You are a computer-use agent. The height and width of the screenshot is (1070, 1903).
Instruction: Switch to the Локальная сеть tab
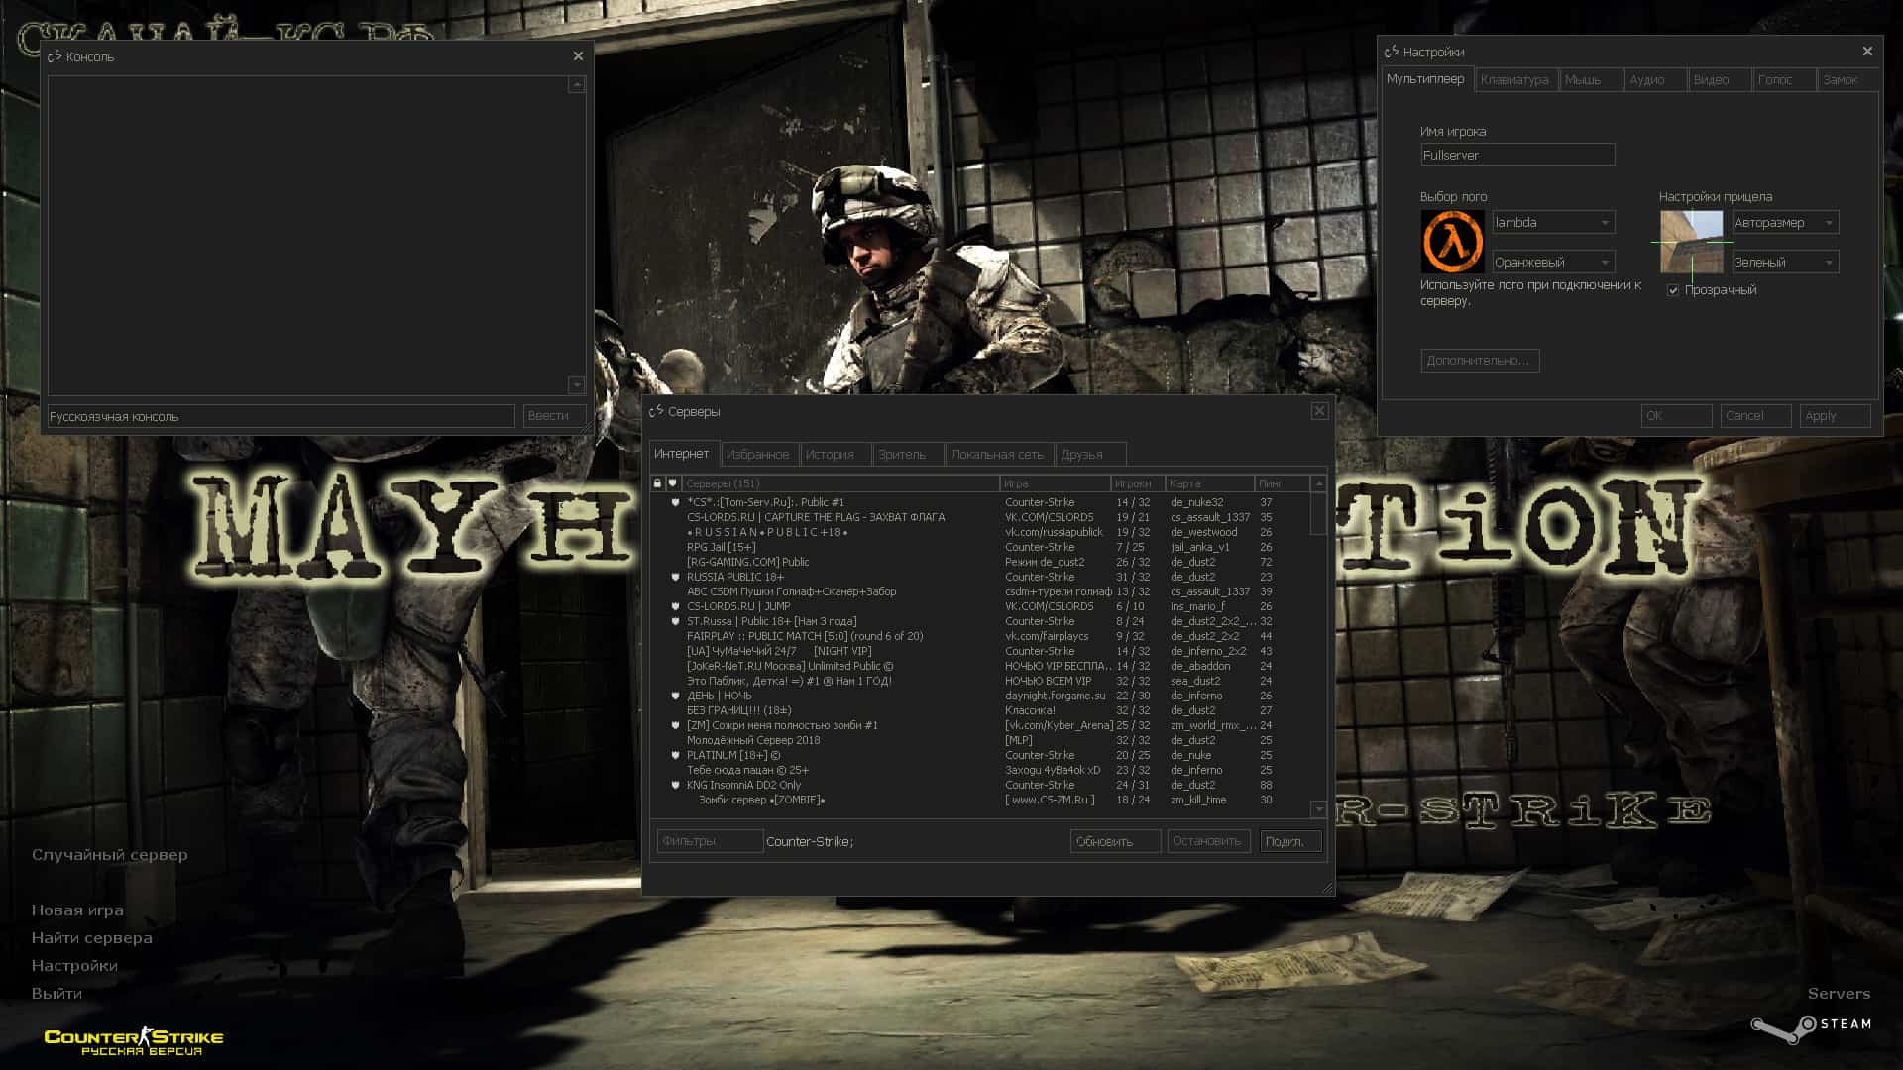point(999,455)
